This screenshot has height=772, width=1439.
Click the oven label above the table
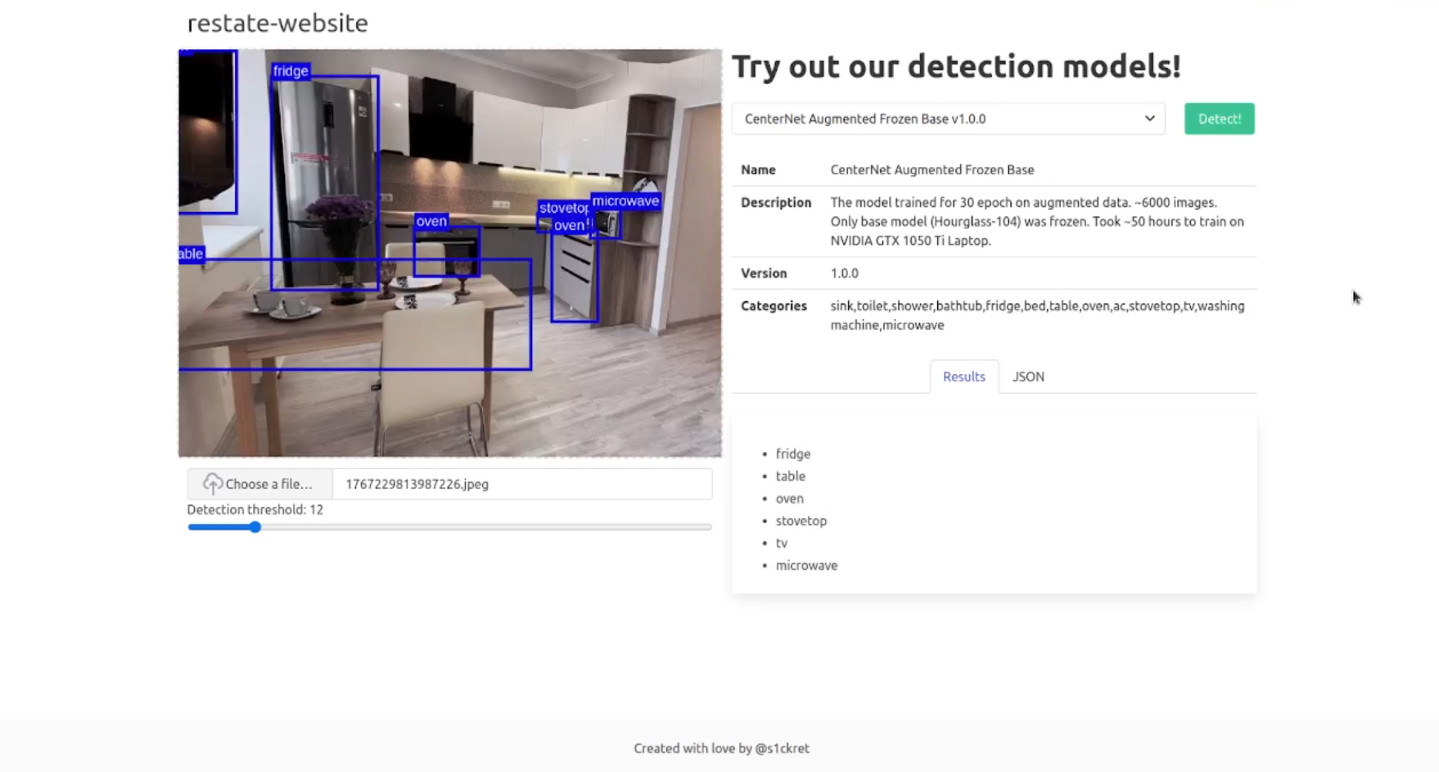[431, 221]
